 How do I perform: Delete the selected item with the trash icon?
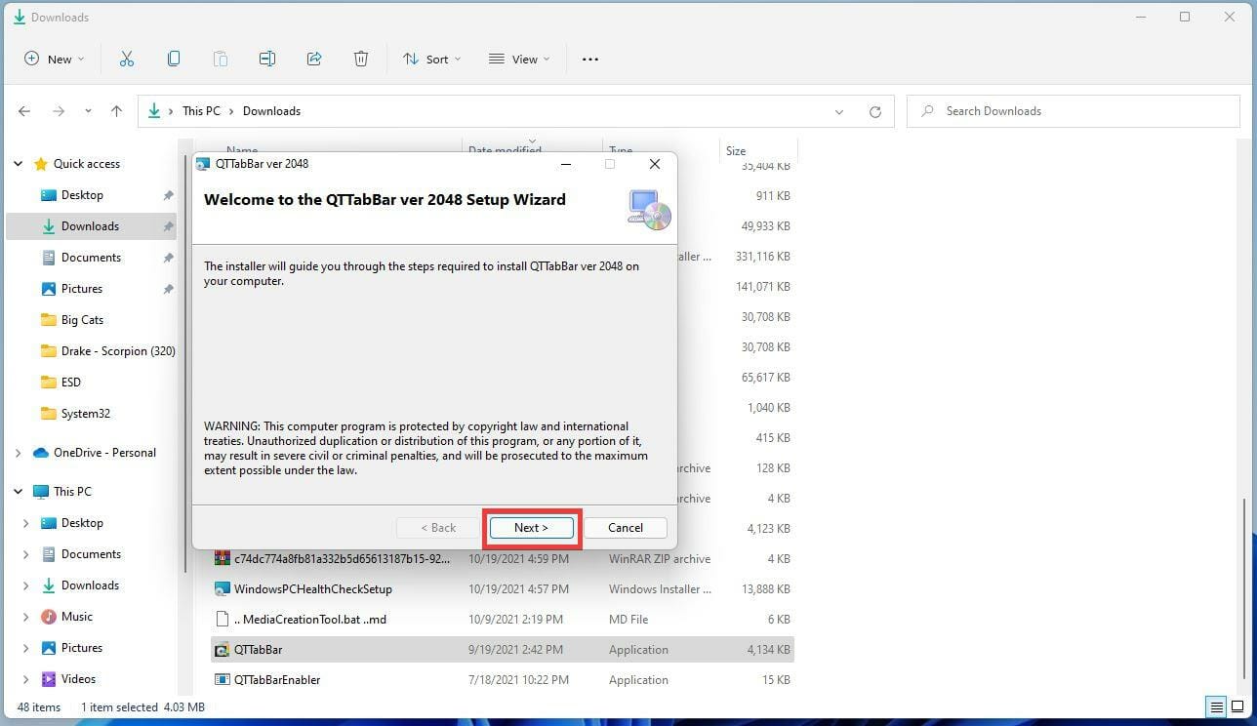tap(360, 59)
